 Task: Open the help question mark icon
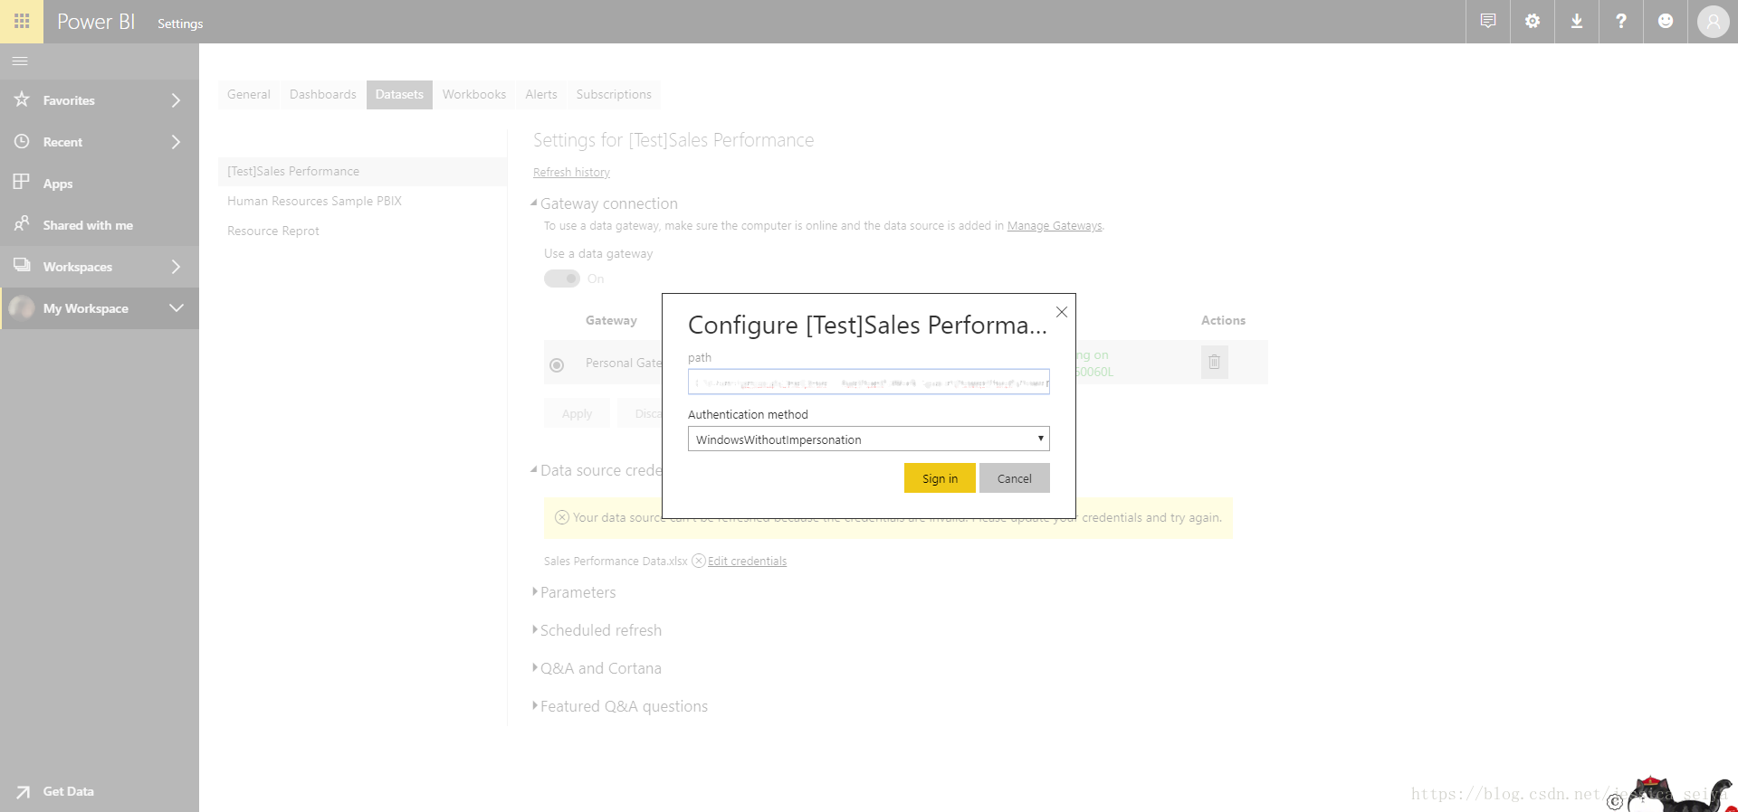1620,21
